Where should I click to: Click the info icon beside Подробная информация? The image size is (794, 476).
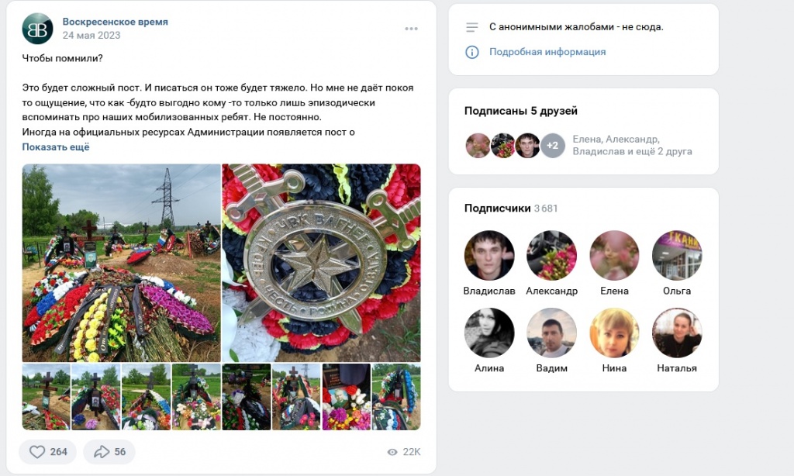pos(472,52)
